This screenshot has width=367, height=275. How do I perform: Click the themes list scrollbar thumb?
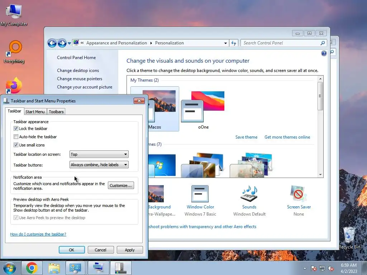[320, 96]
